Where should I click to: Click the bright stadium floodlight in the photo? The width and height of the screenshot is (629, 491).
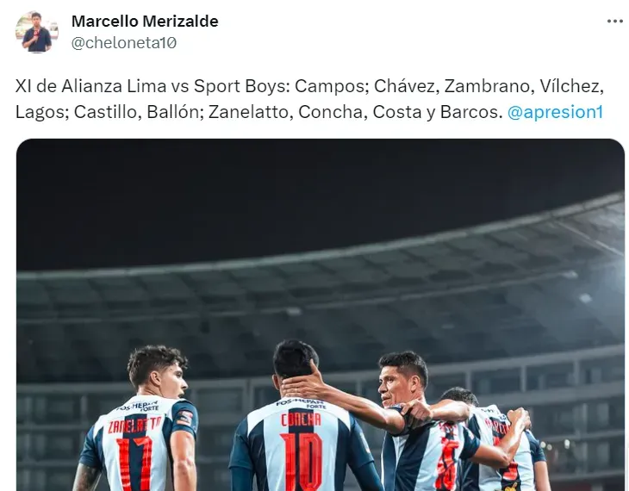pyautogui.click(x=584, y=297)
